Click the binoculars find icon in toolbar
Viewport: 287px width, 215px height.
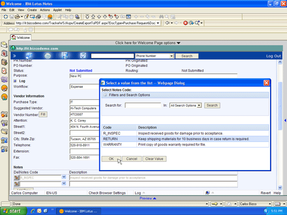pyautogui.click(x=161, y=17)
